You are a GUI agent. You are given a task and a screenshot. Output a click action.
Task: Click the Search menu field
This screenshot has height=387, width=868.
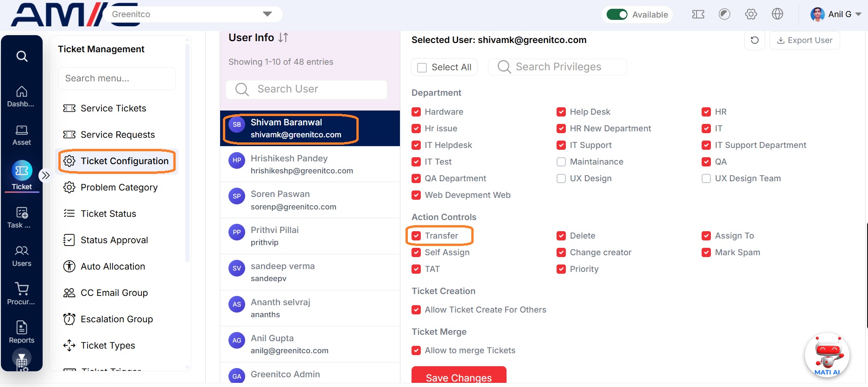(x=117, y=79)
